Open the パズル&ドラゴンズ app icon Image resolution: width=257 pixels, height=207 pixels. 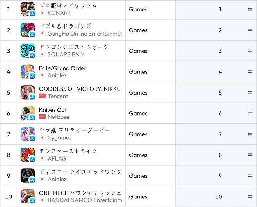coord(27,30)
